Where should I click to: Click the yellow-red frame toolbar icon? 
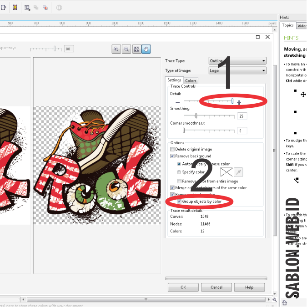(x=15, y=7)
